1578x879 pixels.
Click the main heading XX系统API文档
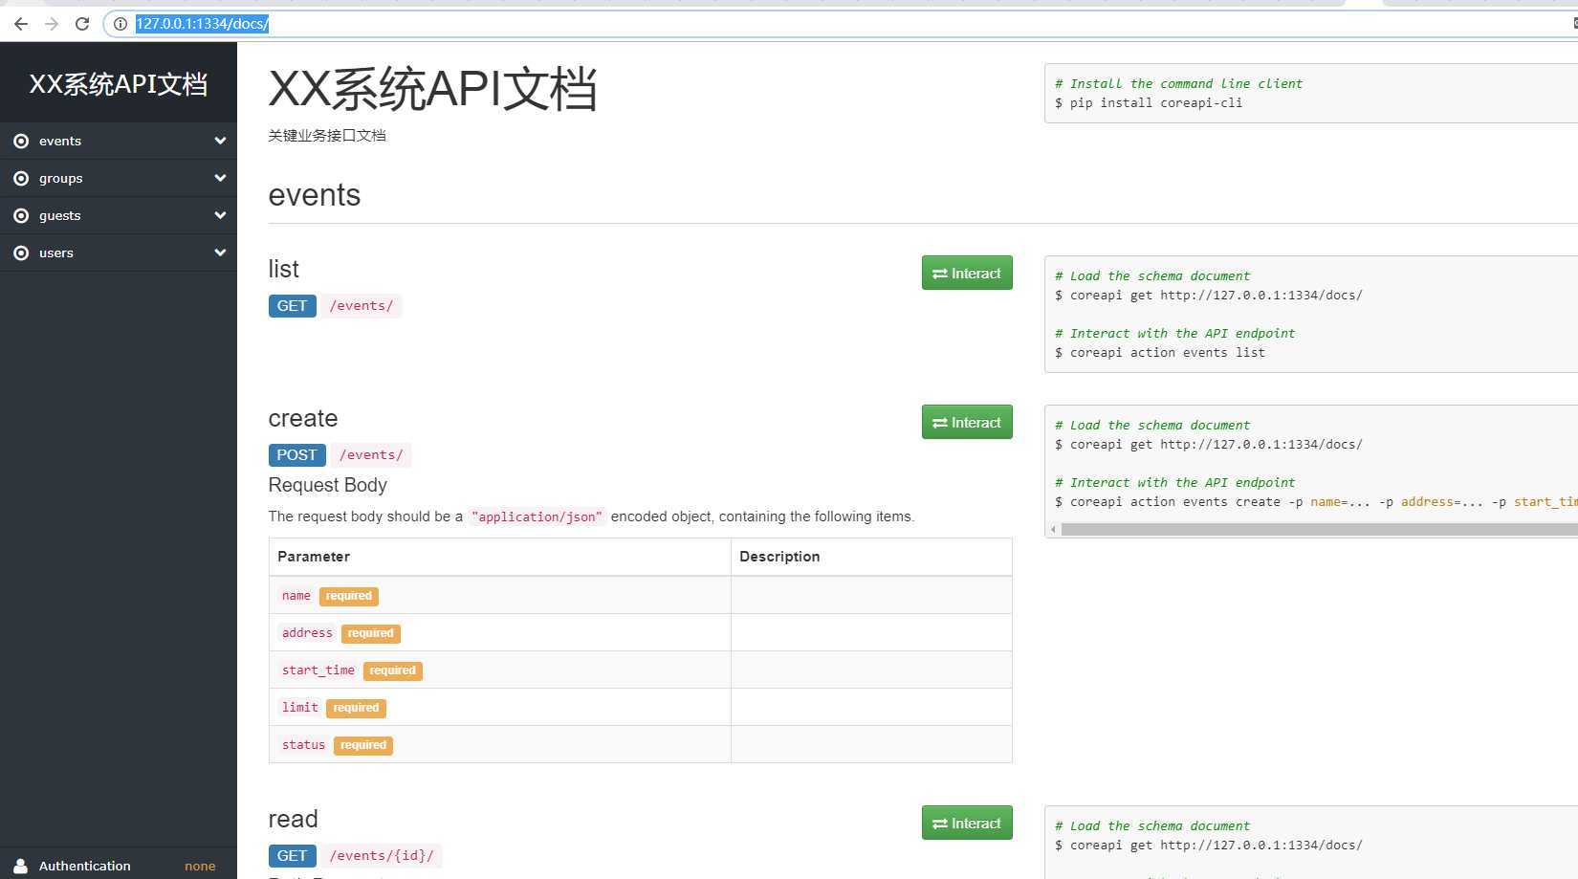[x=433, y=89]
